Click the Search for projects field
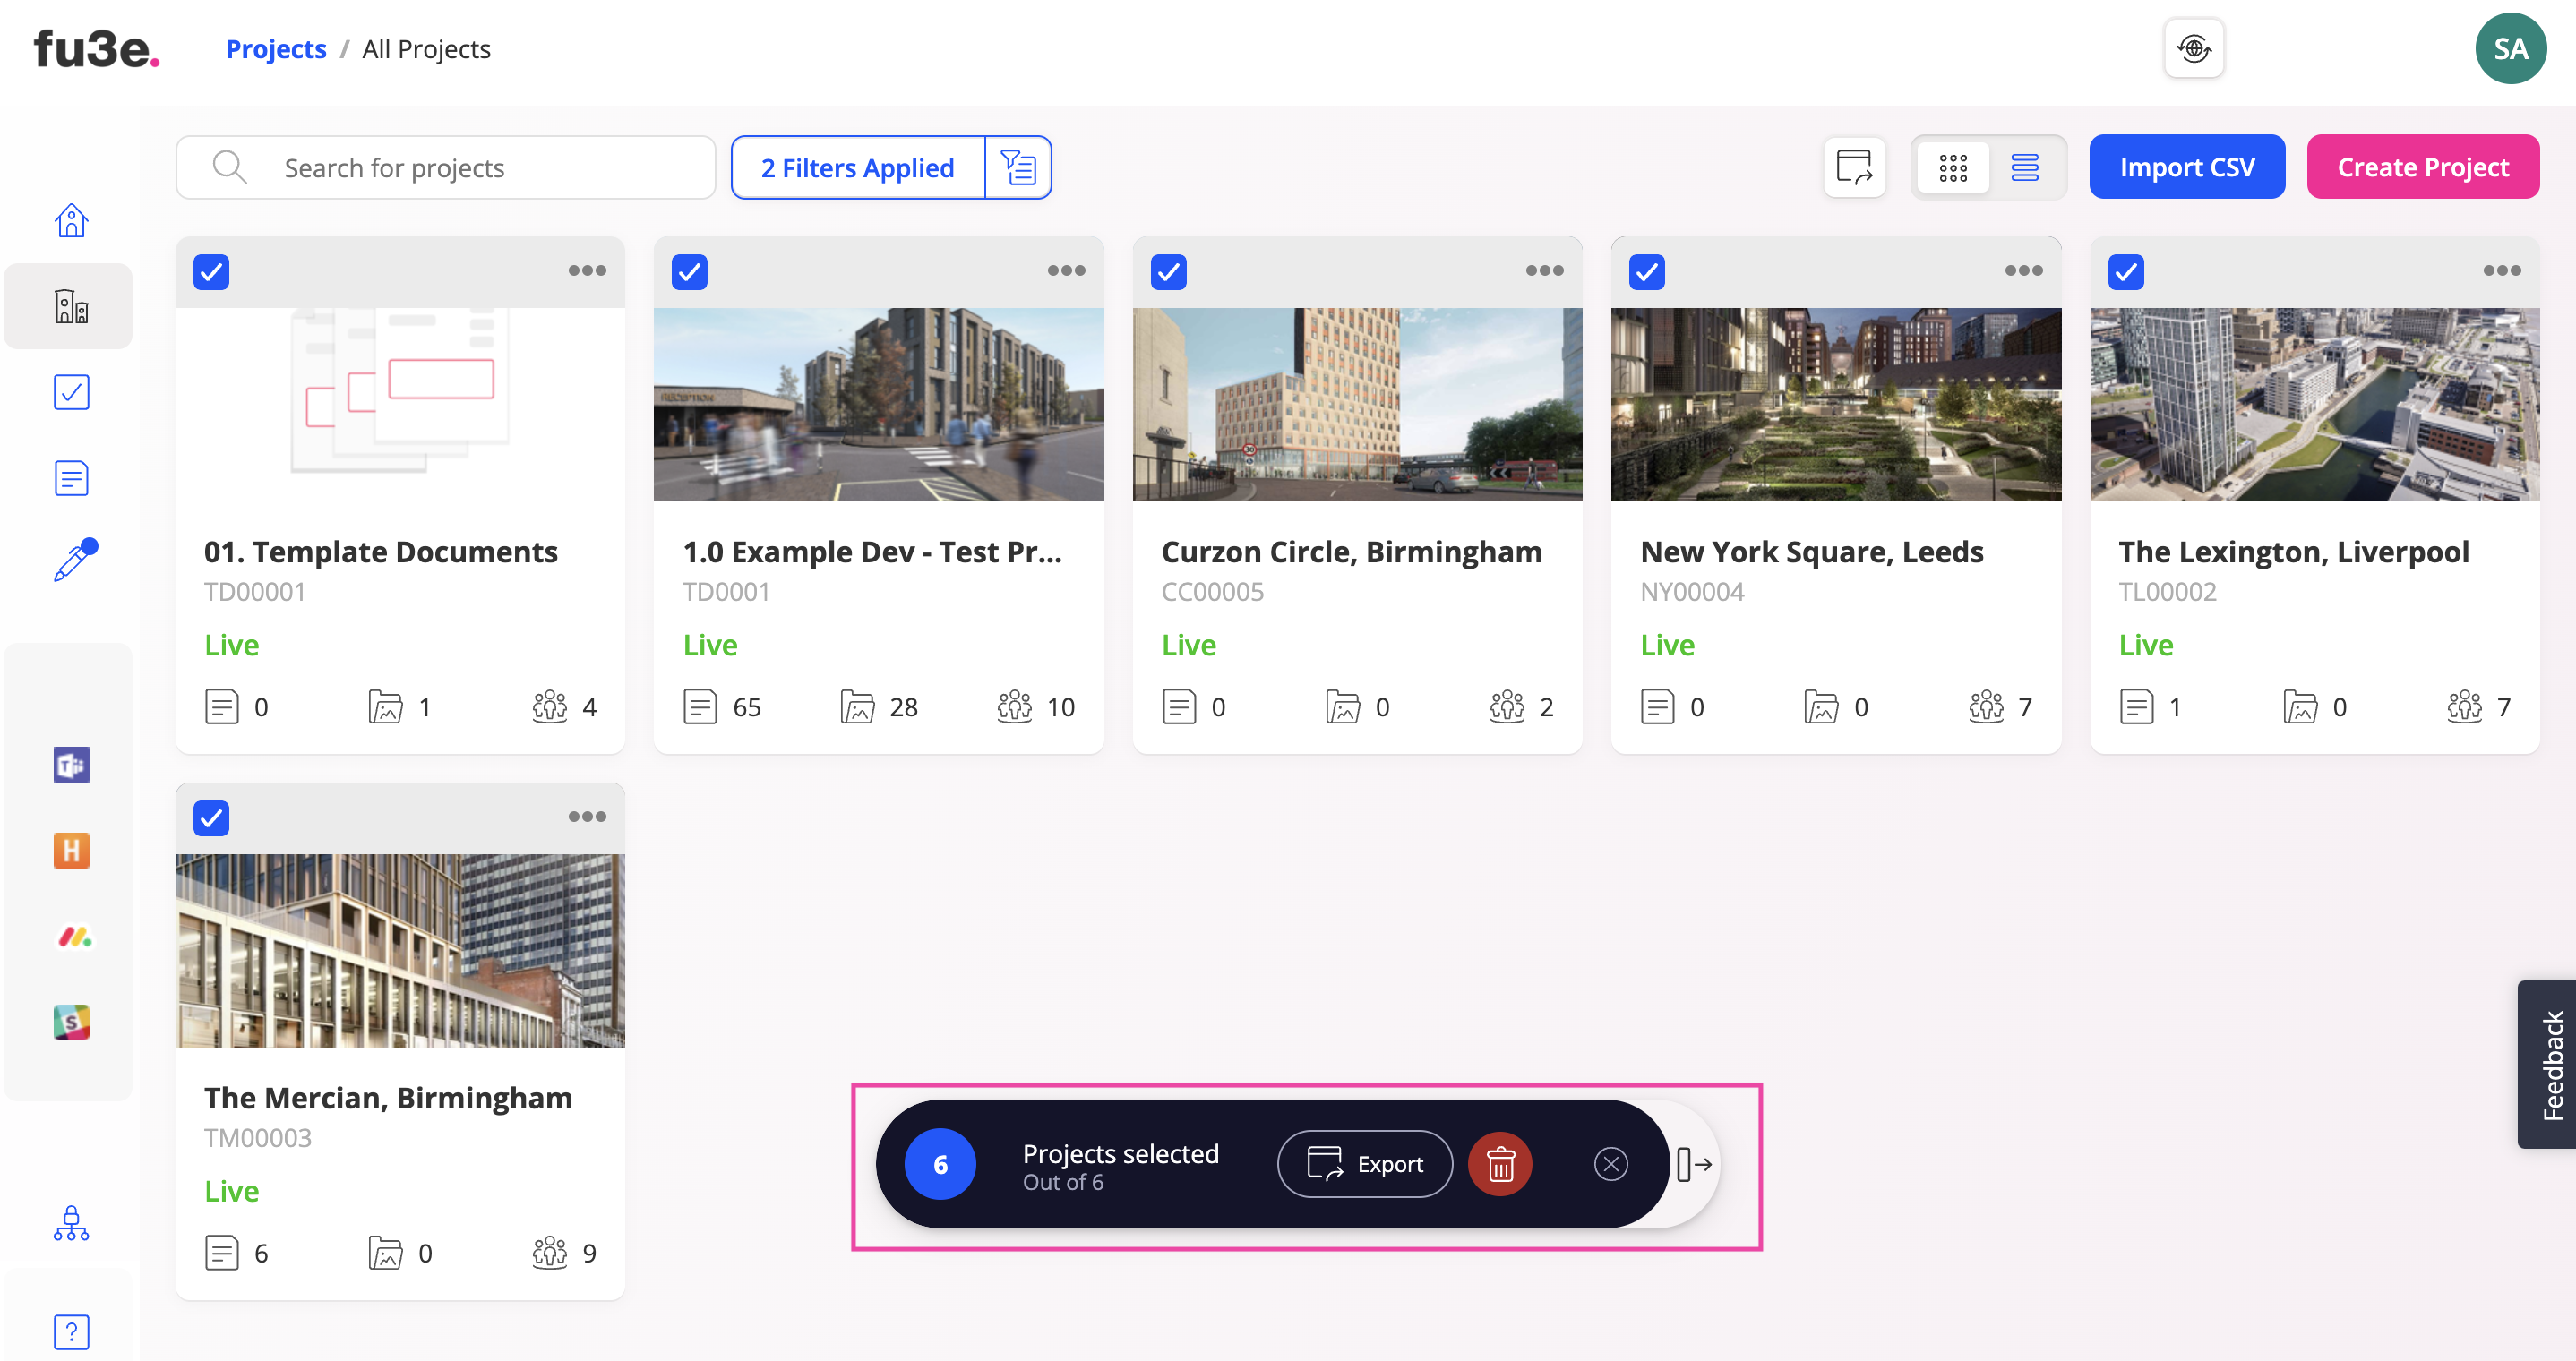2576x1361 pixels. (x=446, y=167)
